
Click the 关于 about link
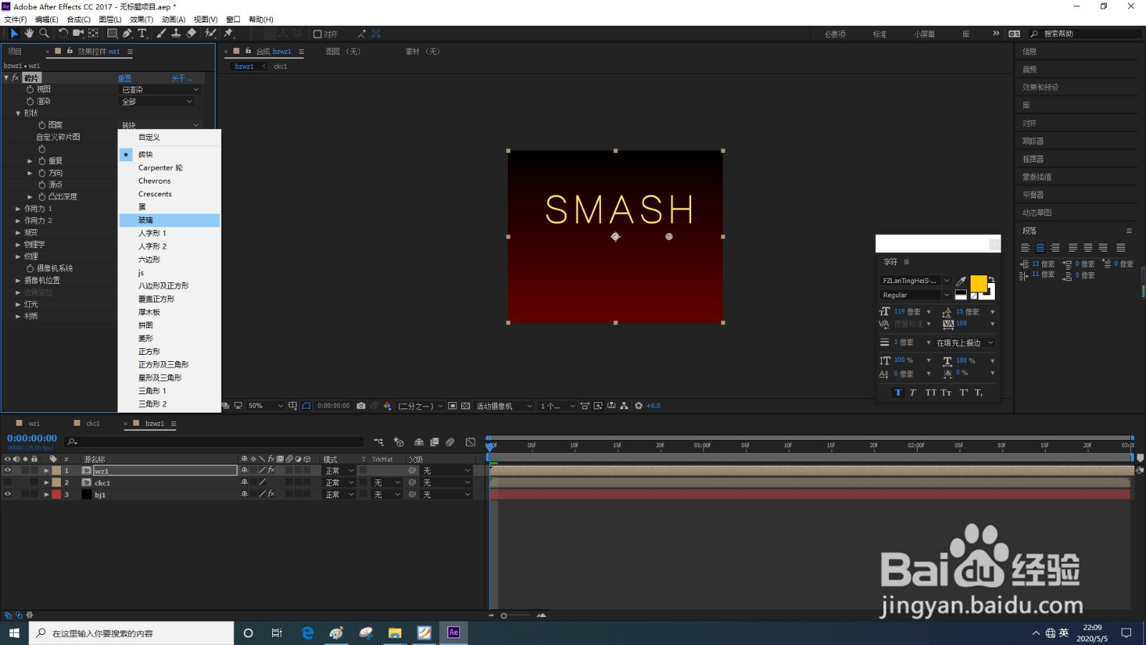[x=180, y=78]
